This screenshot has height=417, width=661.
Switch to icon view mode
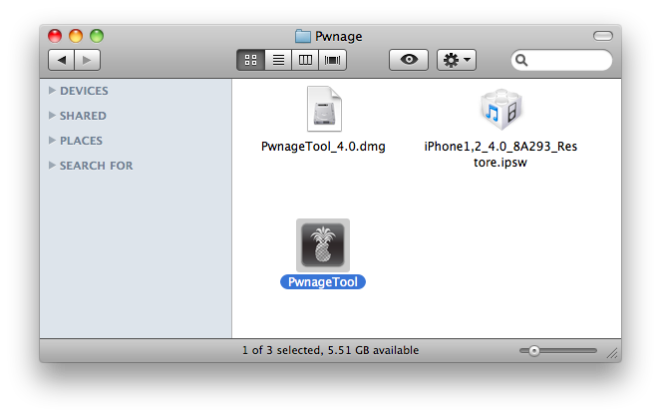click(x=250, y=60)
